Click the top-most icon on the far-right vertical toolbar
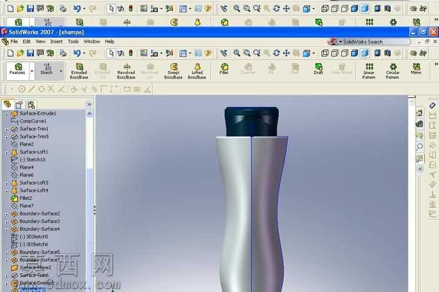The height and width of the screenshot is (292, 439). 432,105
